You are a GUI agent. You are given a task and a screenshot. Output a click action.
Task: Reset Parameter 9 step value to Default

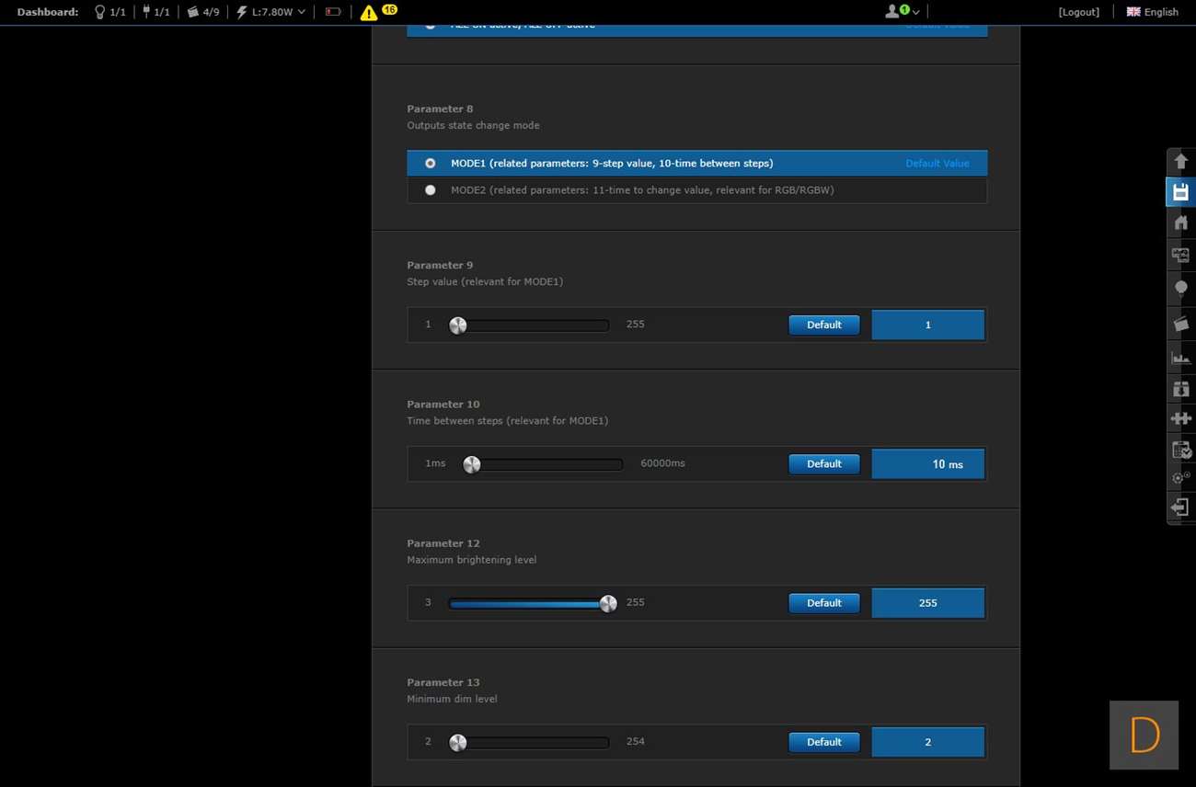point(823,325)
